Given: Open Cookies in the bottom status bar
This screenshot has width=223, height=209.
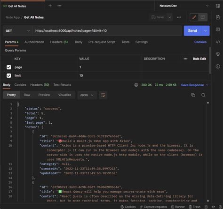Looking at the screenshot, I should point(128,207).
